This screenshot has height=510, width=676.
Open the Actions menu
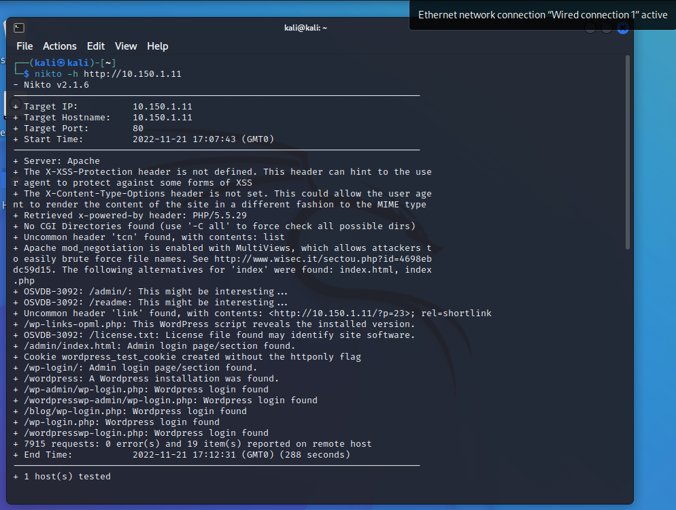pos(59,46)
